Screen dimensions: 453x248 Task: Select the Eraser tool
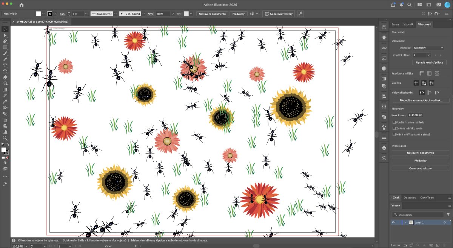click(x=5, y=78)
